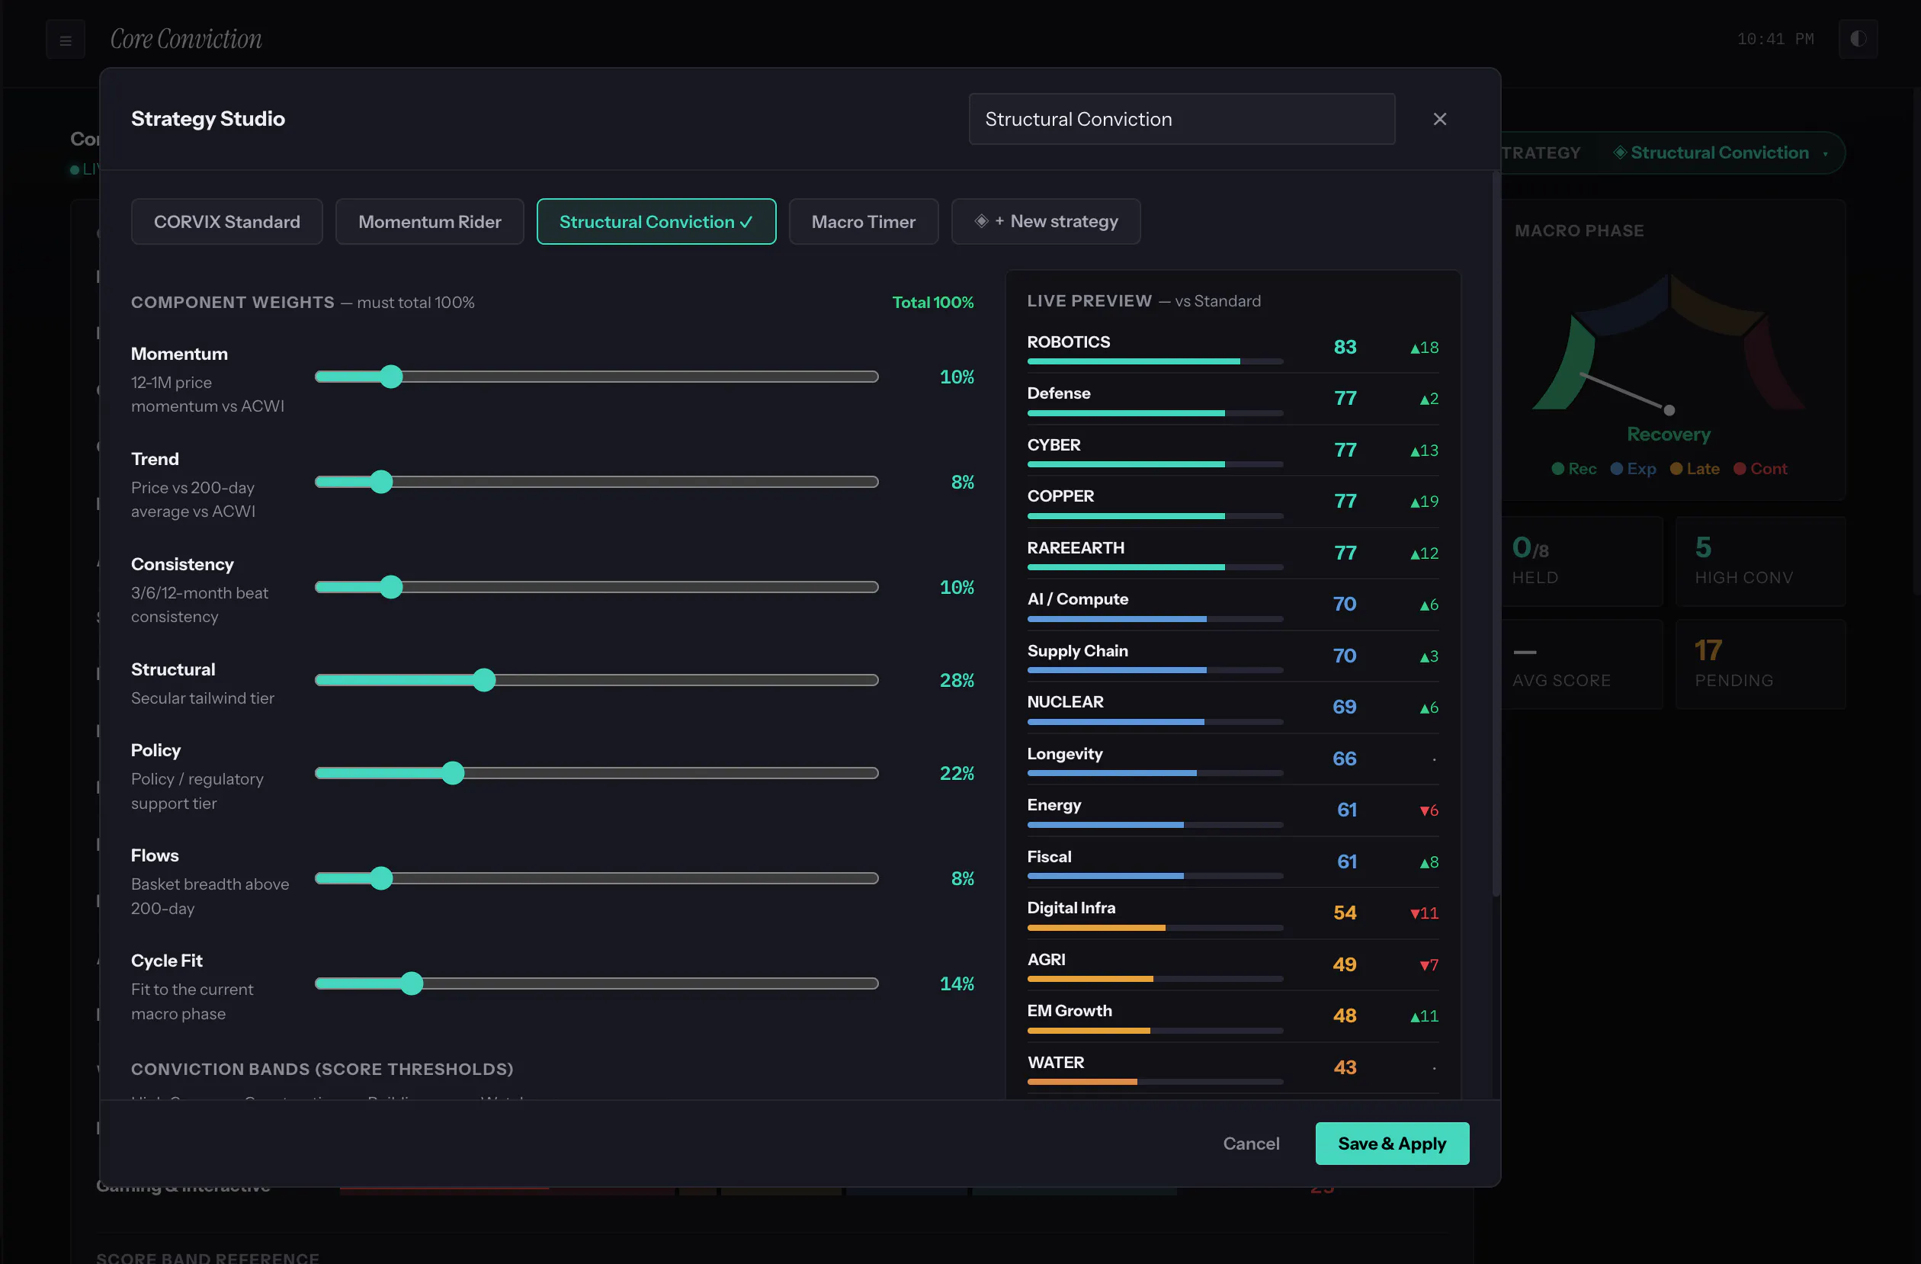
Task: Click the Total 100% indicator
Action: [932, 302]
